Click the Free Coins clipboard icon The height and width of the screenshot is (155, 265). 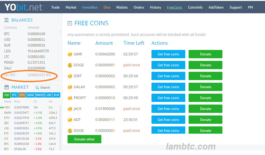(x=70, y=23)
